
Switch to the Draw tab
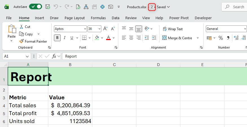[54, 18]
